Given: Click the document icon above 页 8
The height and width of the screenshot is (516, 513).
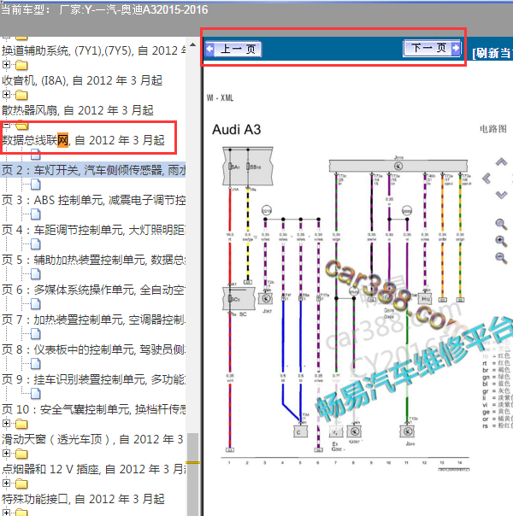Looking at the screenshot, I should (36, 334).
